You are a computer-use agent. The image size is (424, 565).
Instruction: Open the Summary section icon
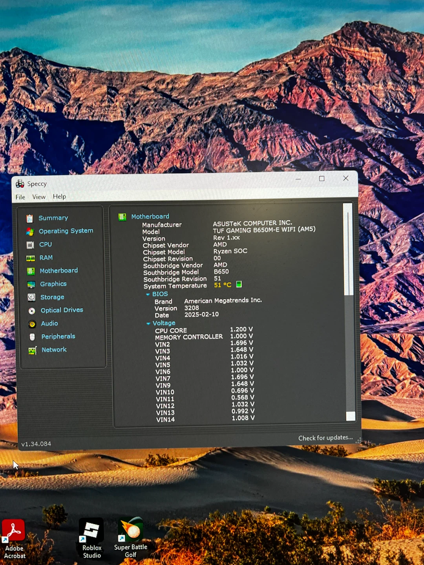coord(29,219)
